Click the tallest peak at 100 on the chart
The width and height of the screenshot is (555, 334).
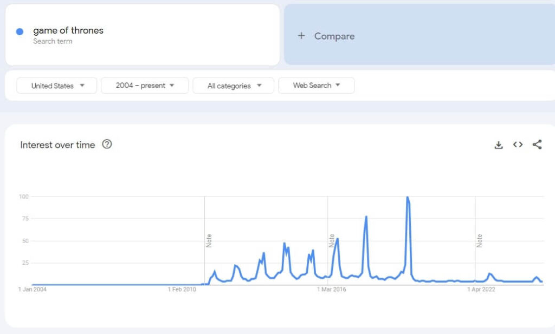408,198
